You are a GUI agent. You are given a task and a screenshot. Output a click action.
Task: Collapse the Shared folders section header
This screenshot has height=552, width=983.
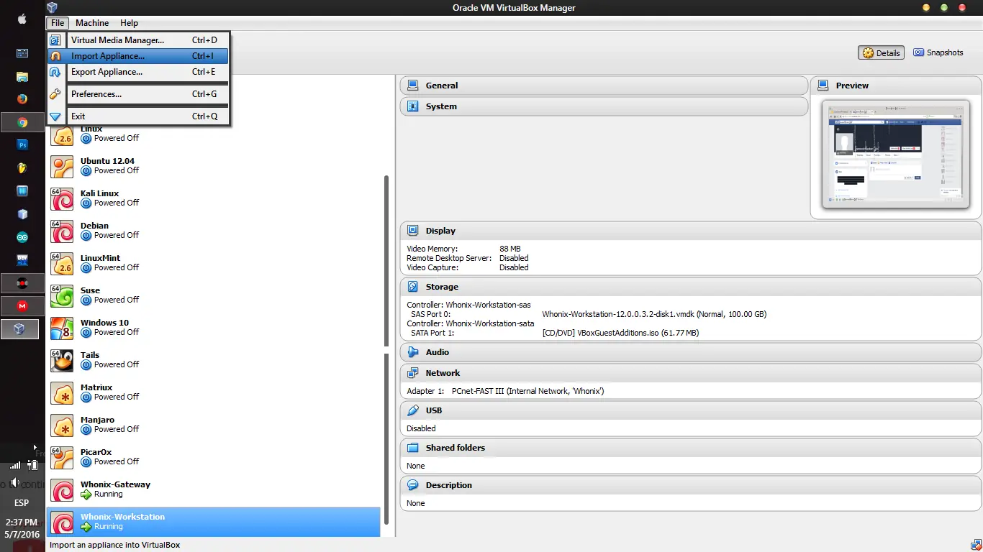click(x=691, y=448)
